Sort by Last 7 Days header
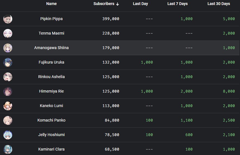Viewport: 240px width, 155px height. (x=177, y=4)
